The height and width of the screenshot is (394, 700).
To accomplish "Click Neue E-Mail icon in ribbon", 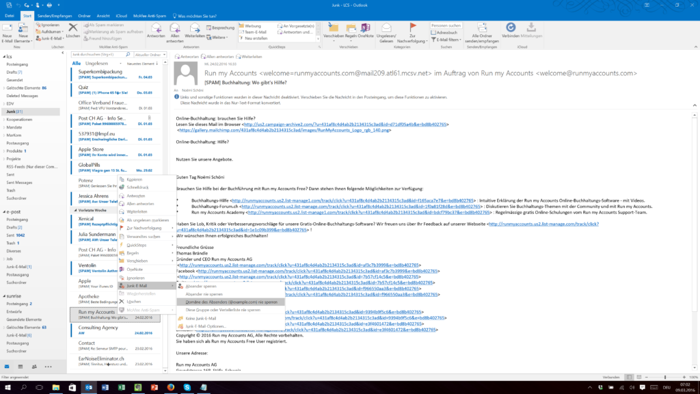I will [x=8, y=30].
